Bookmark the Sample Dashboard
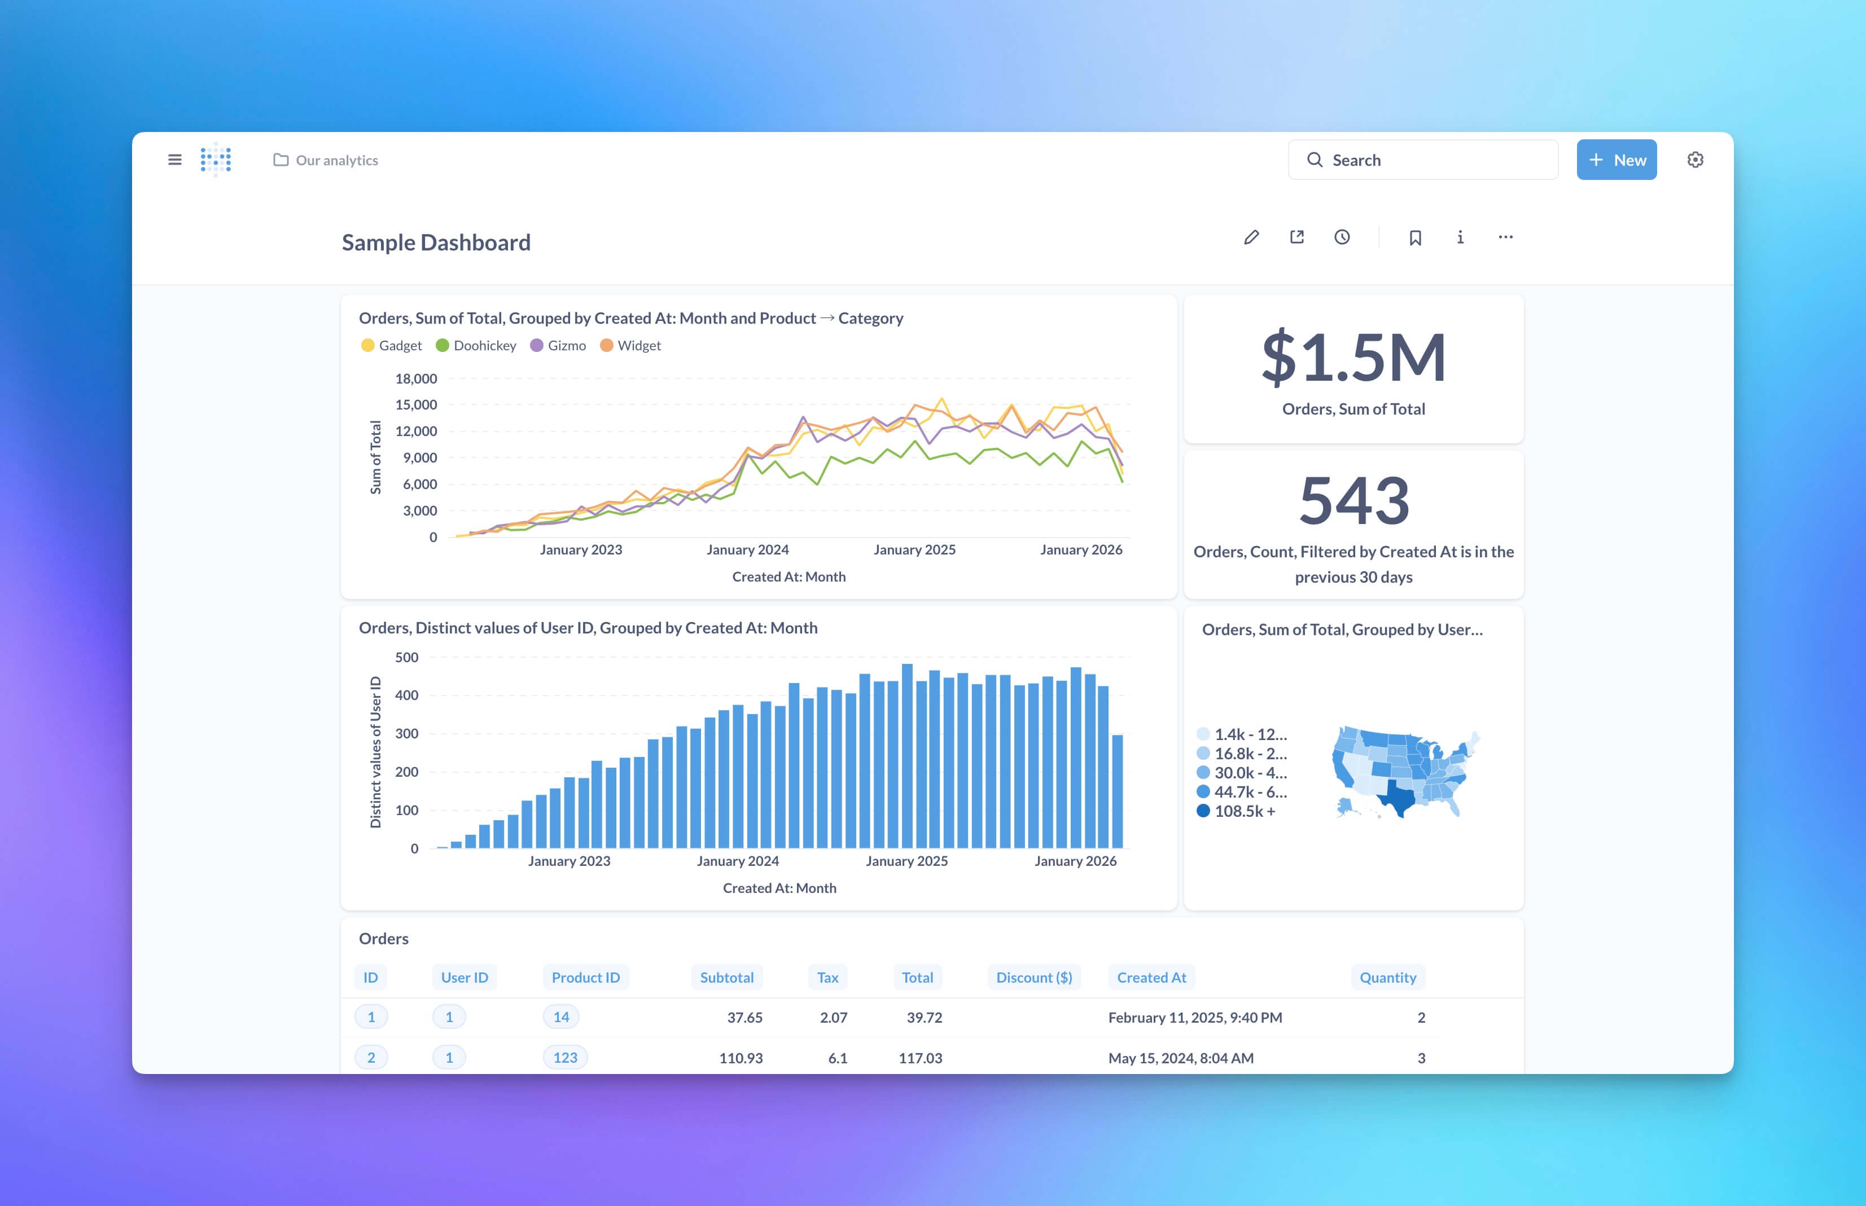Image resolution: width=1866 pixels, height=1206 pixels. tap(1415, 237)
